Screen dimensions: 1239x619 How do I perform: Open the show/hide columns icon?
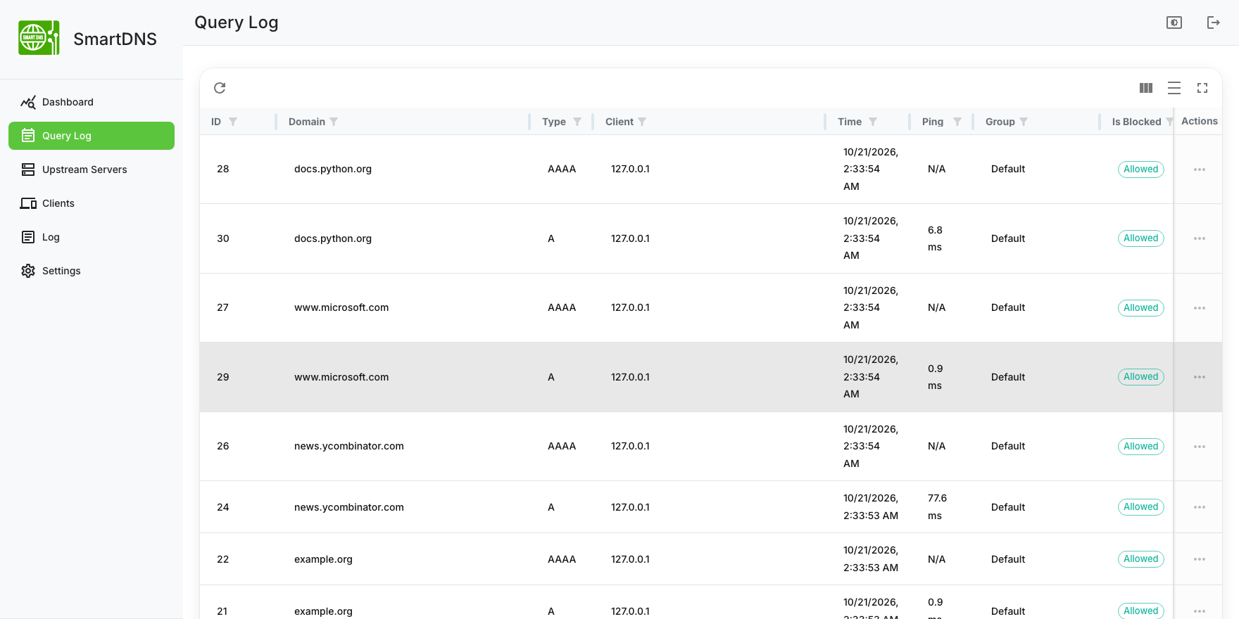[x=1146, y=88]
